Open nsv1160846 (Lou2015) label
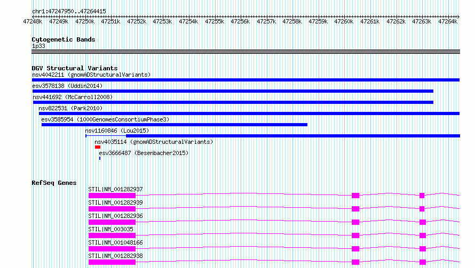The image size is (475, 268). (x=117, y=131)
